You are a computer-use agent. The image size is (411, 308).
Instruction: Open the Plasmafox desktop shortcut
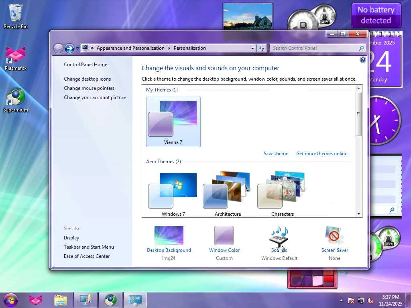pos(16,59)
